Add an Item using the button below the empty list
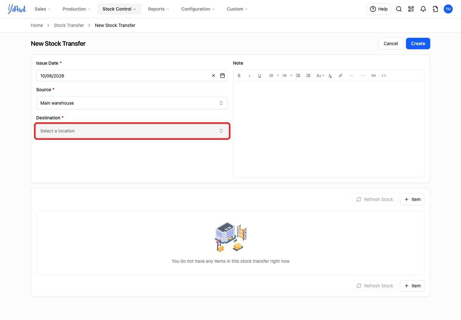Screen dimensions: 461x320 click(x=412, y=286)
